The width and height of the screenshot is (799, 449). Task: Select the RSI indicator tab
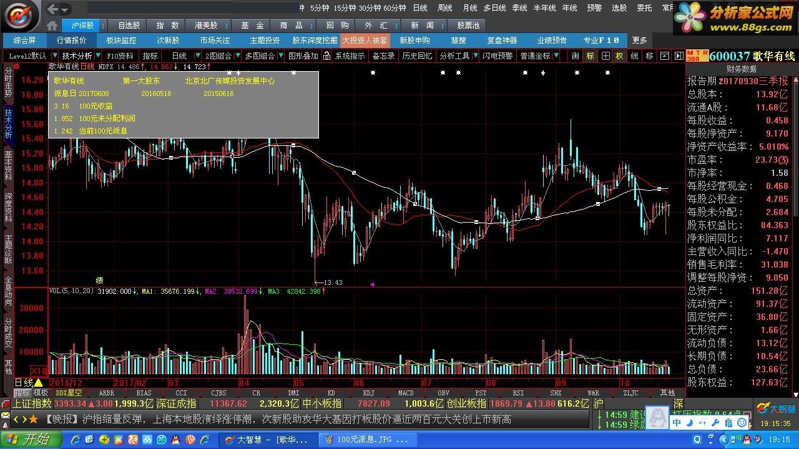[518, 393]
